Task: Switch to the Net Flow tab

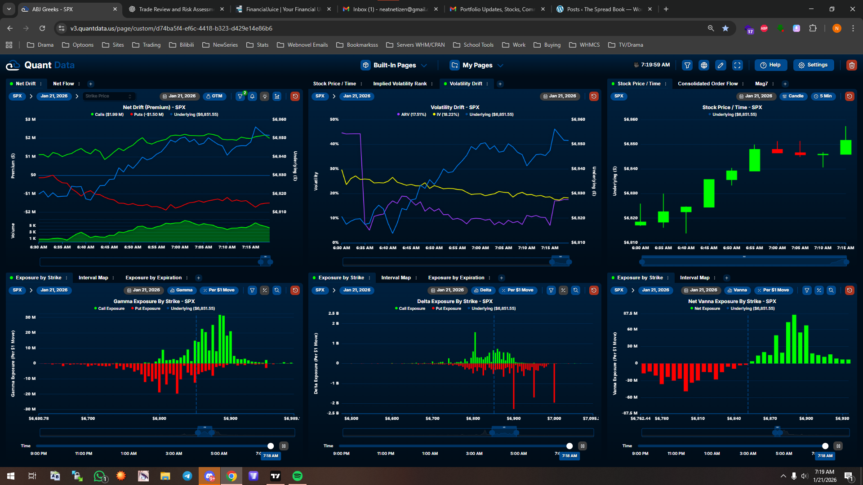Action: 63,84
